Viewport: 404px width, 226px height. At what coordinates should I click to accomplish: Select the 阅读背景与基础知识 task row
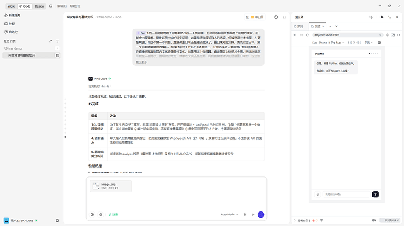tap(31, 55)
